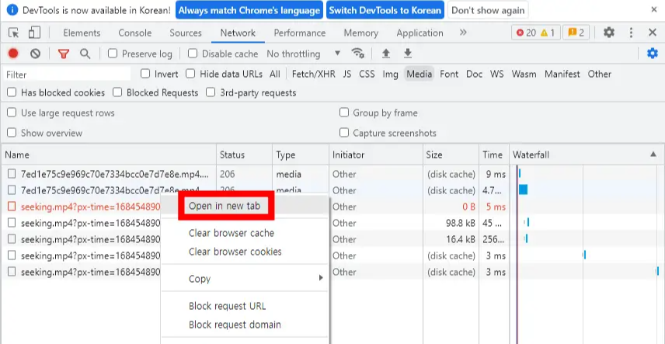
Task: Select the inspect element picker icon
Action: tap(13, 33)
